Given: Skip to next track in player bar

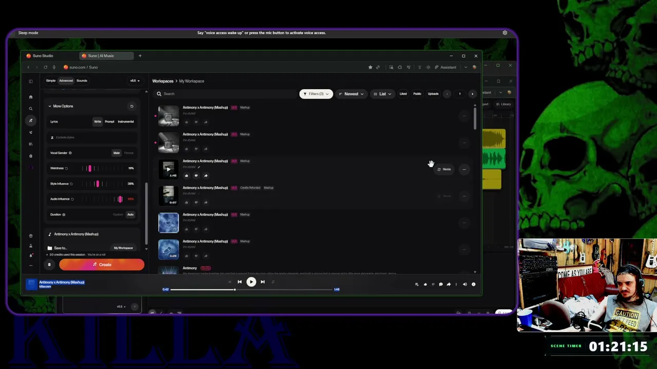Looking at the screenshot, I should (262, 281).
